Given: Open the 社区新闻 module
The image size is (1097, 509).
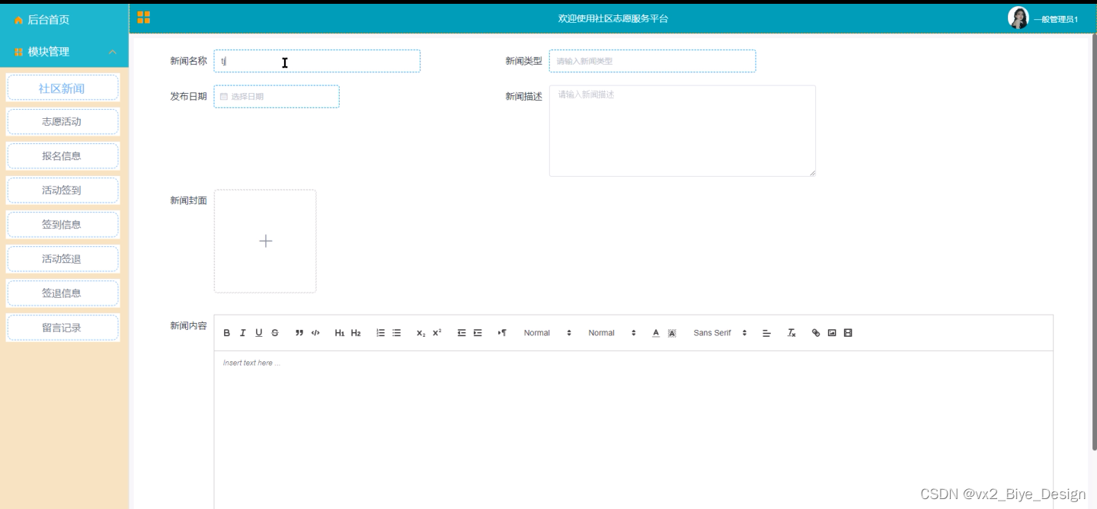Looking at the screenshot, I should (62, 88).
